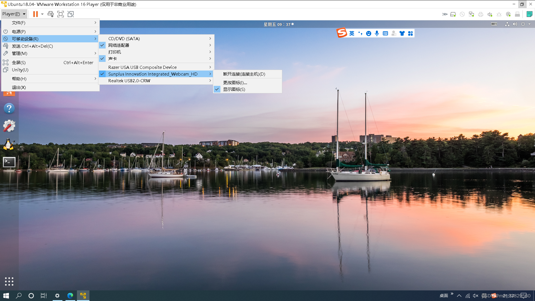Click the Sogou punctuation mode icon
The width and height of the screenshot is (535, 301).
(360, 33)
